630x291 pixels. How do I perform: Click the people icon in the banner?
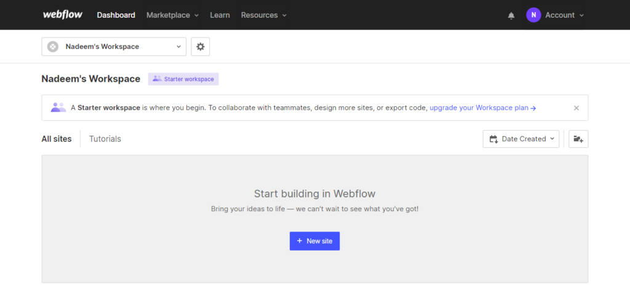click(x=58, y=107)
